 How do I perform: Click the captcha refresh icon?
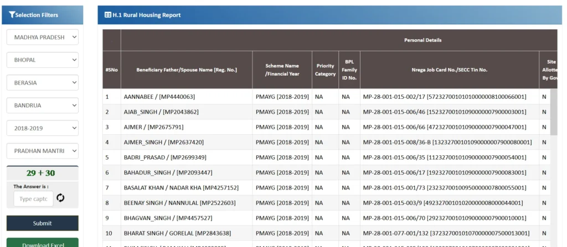coord(60,198)
